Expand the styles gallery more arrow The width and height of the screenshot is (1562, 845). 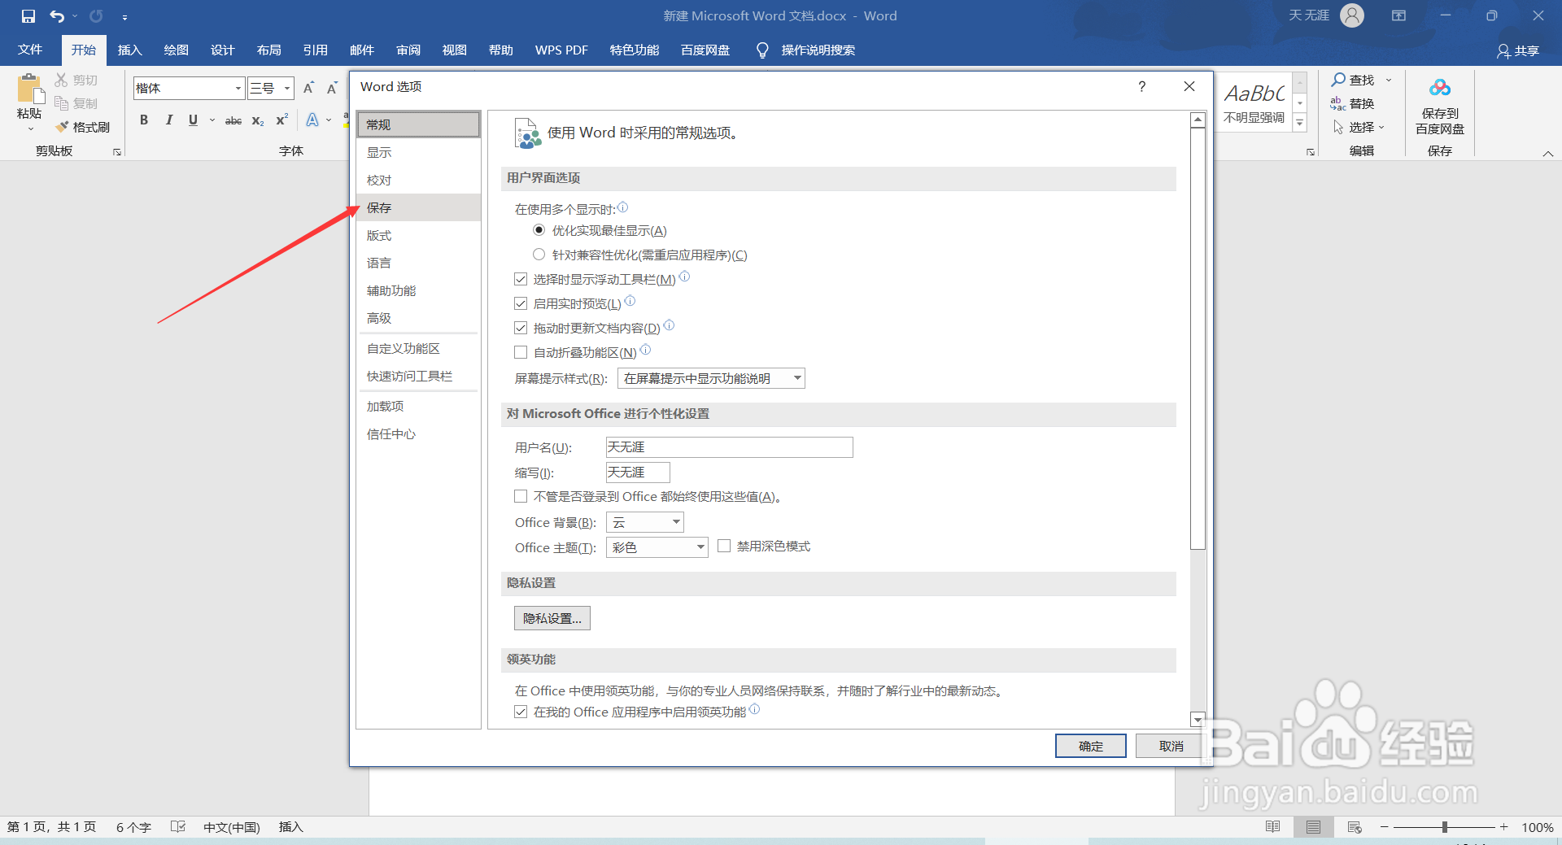coord(1300,123)
